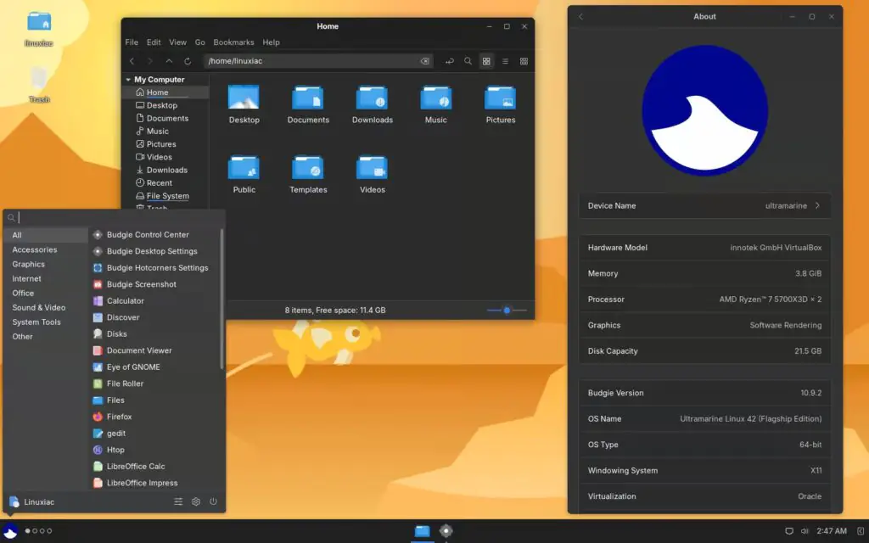The width and height of the screenshot is (869, 543).
Task: Open settings gear in application menu footer
Action: (196, 501)
